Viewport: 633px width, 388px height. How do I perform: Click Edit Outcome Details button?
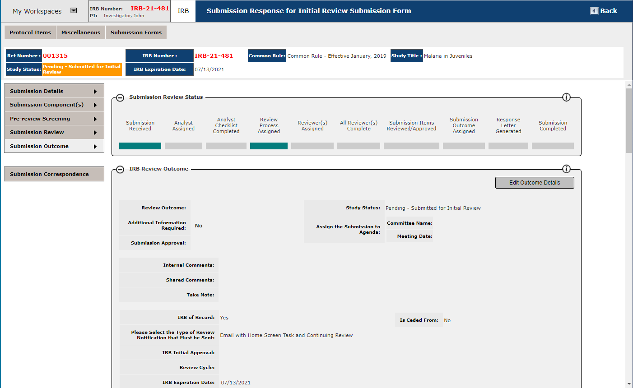coord(535,183)
